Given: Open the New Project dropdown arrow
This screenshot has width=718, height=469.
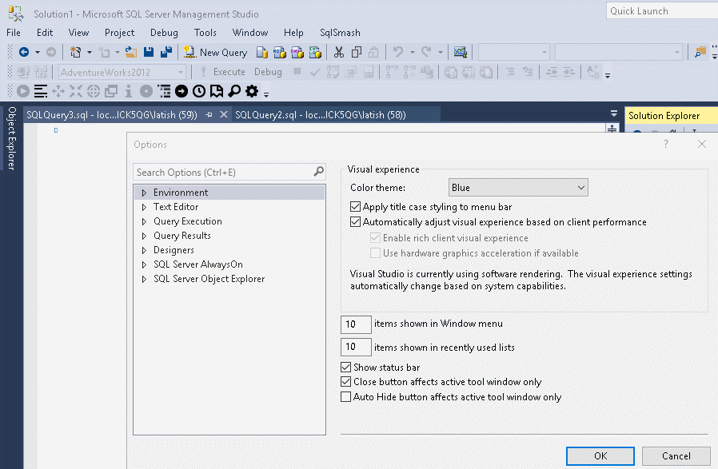Looking at the screenshot, I should (x=90, y=53).
